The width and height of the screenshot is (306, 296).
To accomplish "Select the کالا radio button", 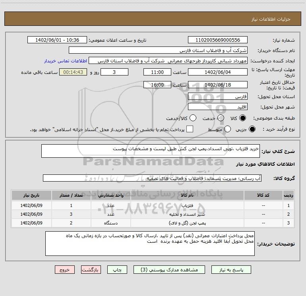I will point(242,118).
